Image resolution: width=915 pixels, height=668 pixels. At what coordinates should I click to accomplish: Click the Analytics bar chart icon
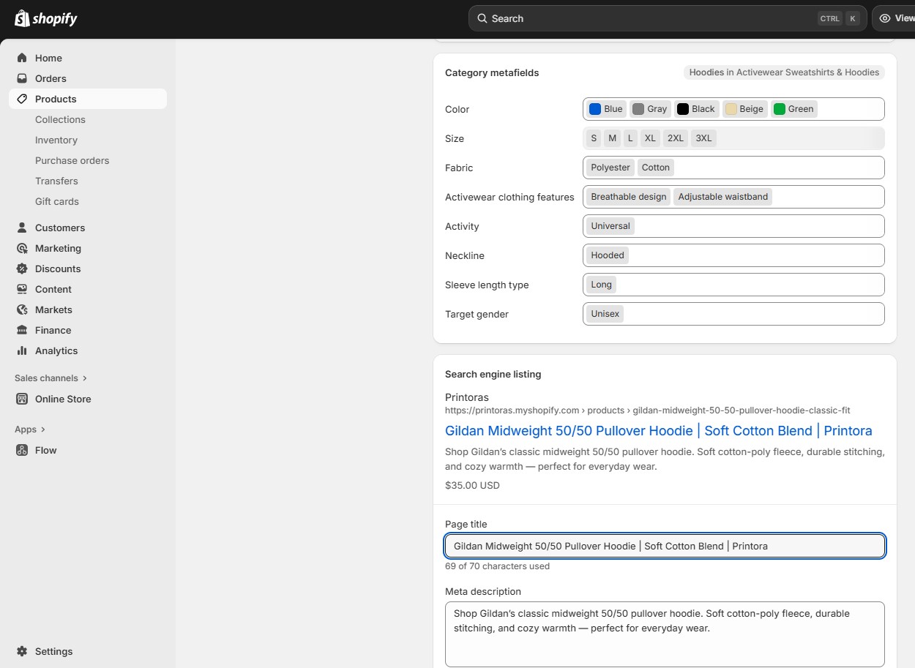(x=22, y=350)
